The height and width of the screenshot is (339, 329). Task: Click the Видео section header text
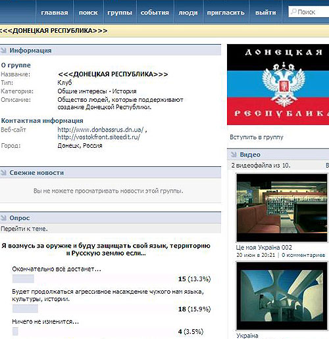(250, 154)
